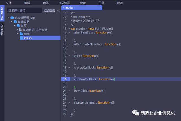Click the 搜索脚本编码 search field

[x=24, y=10]
